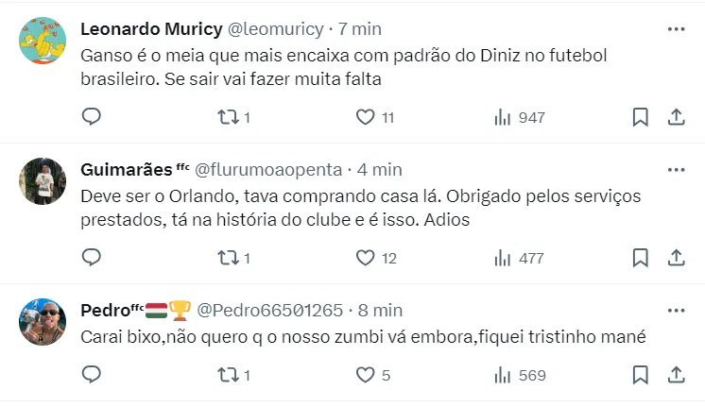Bookmark Leonardo Muricy's tweet
Viewport: 705px width, 407px height.
640,117
